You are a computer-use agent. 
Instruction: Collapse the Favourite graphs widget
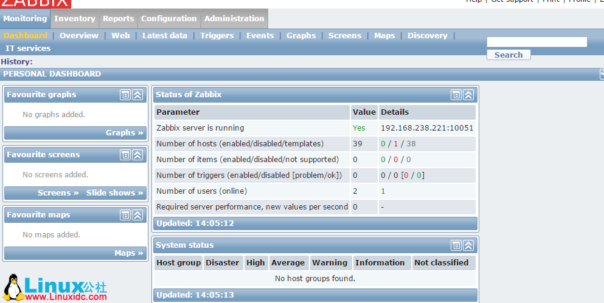click(x=137, y=95)
